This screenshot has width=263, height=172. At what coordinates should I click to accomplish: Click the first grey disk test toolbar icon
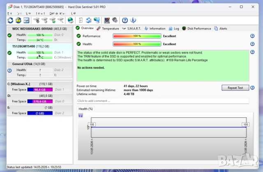pos(37,20)
